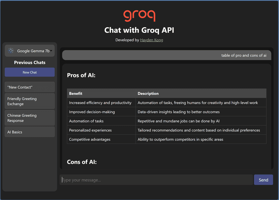
Task: Click the user message bubble about AI
Action: 166,55
